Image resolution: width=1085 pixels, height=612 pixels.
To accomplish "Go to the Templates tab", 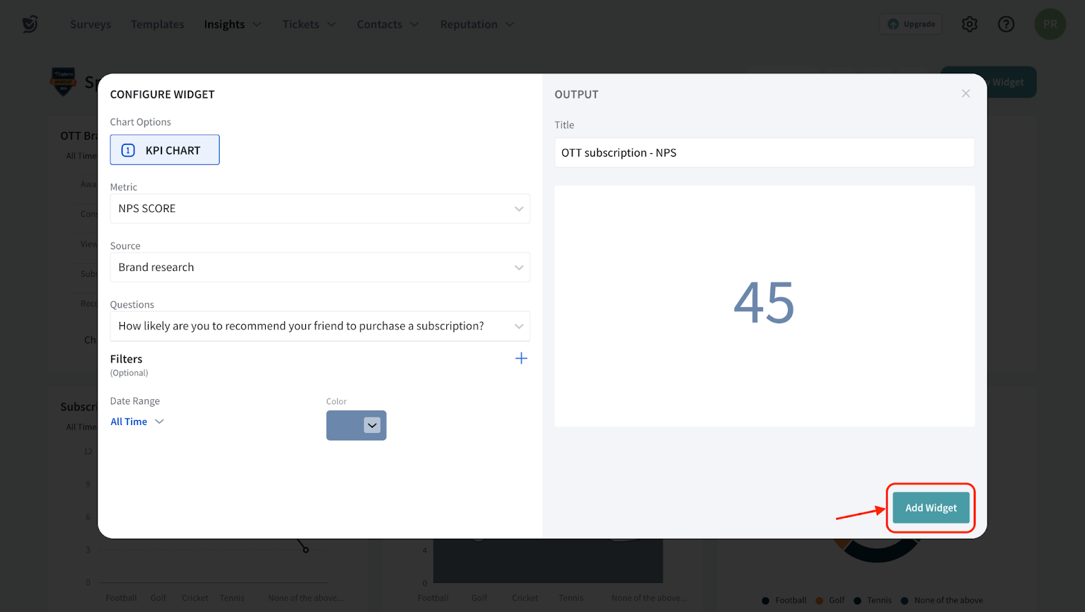I will click(157, 24).
